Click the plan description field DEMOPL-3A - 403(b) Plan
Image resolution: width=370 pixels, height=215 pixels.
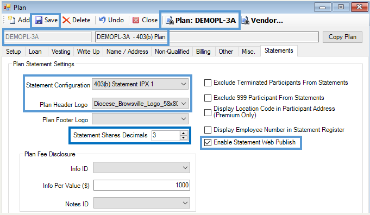tap(207, 37)
